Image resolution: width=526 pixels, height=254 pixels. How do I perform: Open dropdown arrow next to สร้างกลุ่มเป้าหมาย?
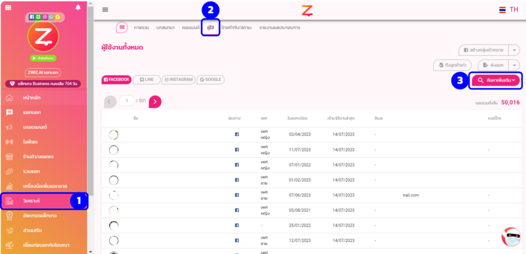click(x=514, y=50)
